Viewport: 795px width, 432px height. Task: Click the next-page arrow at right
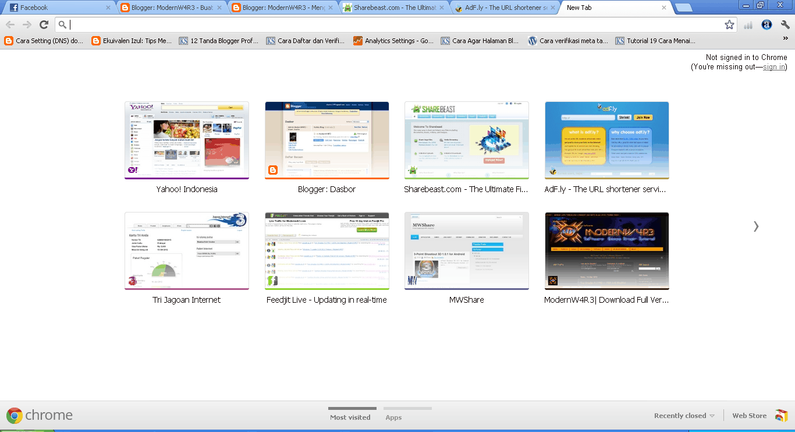point(756,226)
